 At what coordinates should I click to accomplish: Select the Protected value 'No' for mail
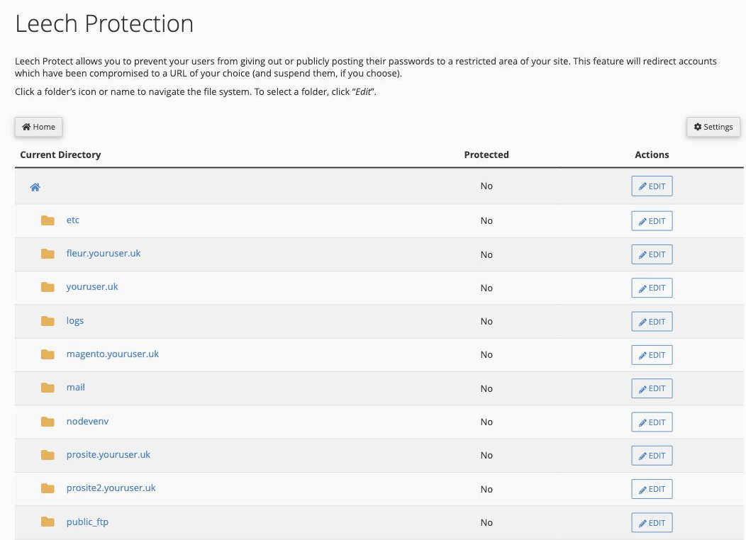(x=486, y=388)
